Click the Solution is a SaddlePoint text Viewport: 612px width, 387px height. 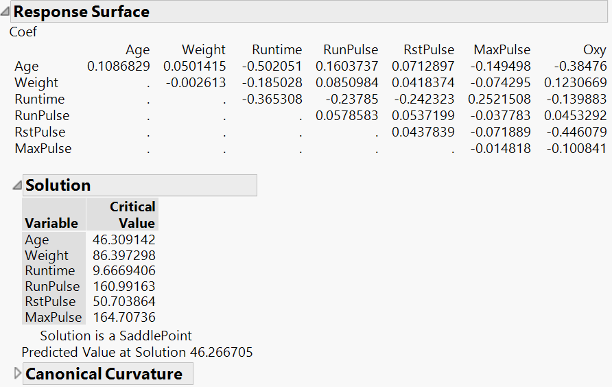pyautogui.click(x=116, y=336)
